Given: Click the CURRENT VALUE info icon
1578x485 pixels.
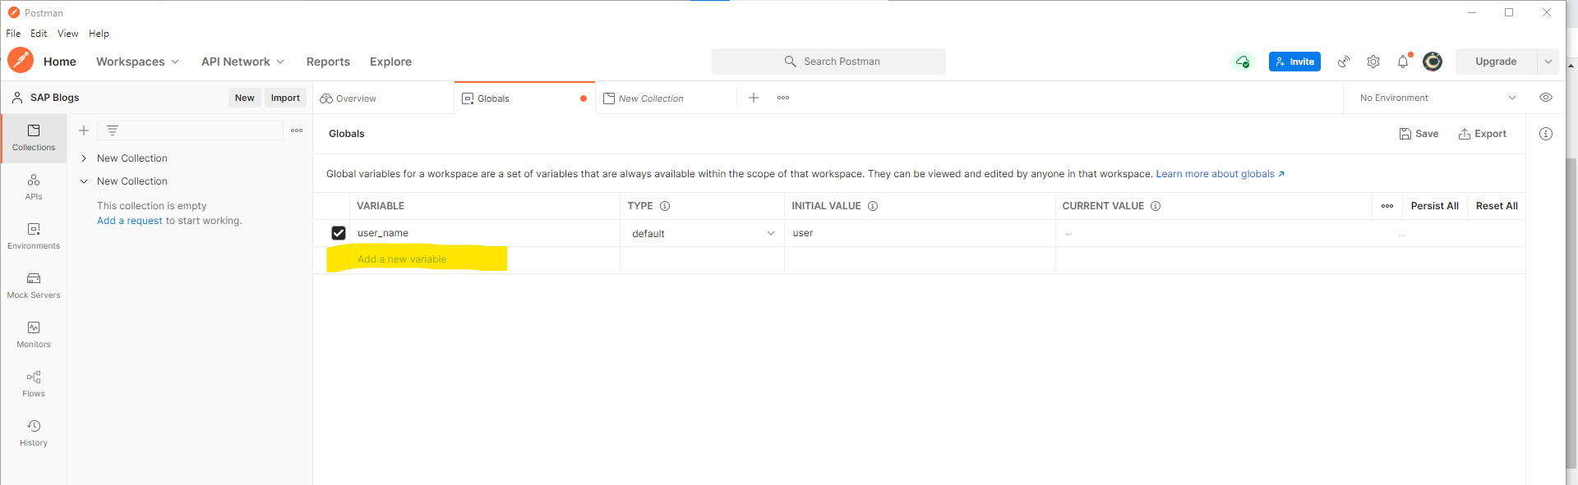Looking at the screenshot, I should [1156, 206].
